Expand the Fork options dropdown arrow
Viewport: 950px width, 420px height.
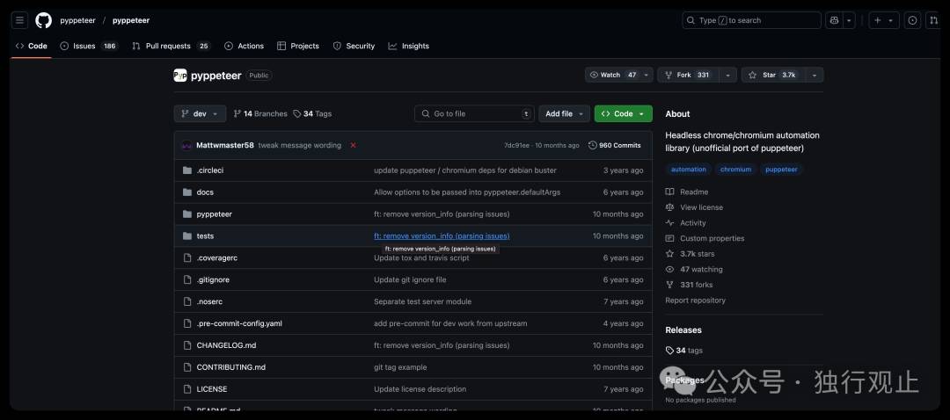point(728,75)
